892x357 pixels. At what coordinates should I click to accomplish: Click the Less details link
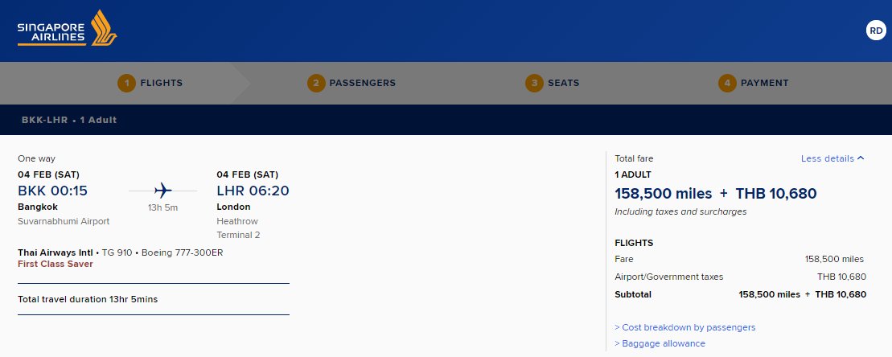click(827, 158)
